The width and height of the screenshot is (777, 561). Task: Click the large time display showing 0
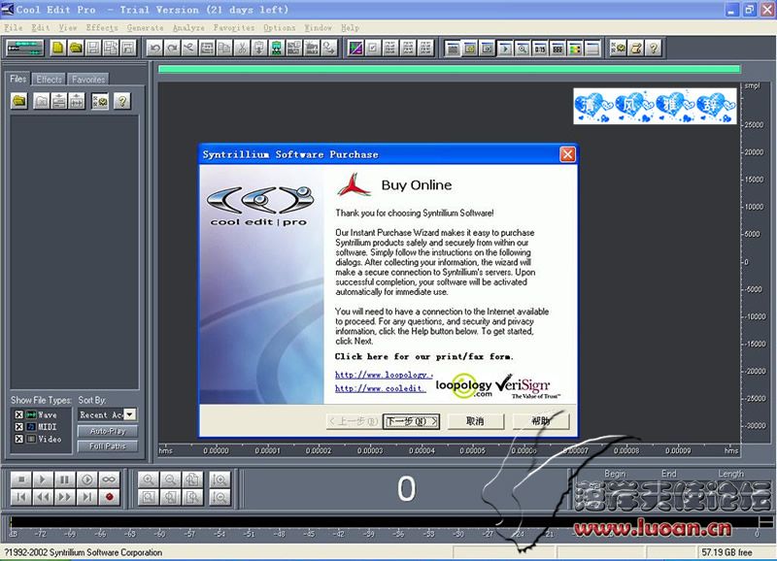tap(406, 489)
